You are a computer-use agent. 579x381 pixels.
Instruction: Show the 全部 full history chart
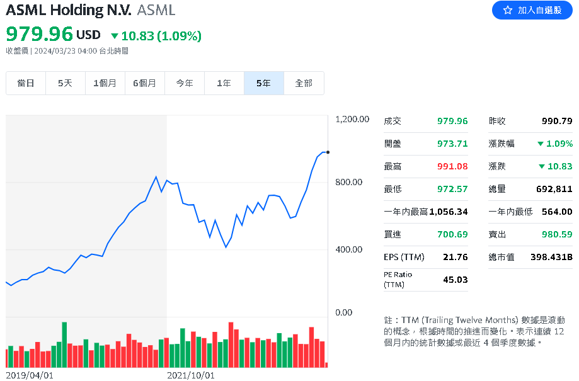(x=304, y=83)
